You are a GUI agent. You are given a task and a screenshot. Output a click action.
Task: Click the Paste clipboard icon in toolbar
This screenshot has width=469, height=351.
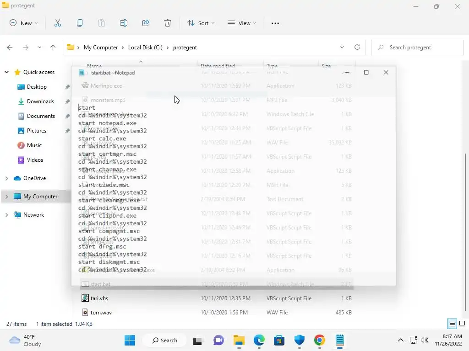102,23
